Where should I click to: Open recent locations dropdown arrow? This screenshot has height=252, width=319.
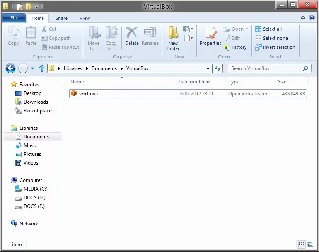(x=32, y=68)
